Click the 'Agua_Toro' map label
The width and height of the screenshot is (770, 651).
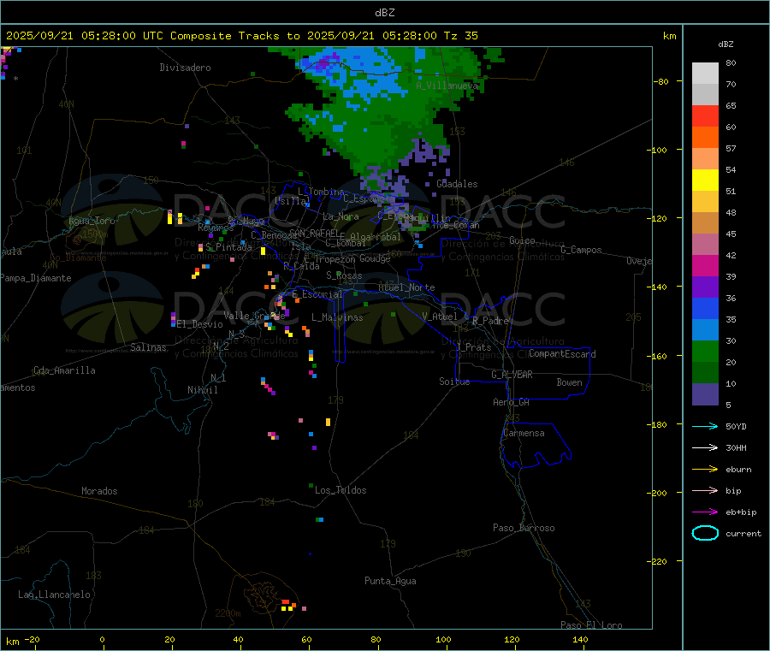92,221
